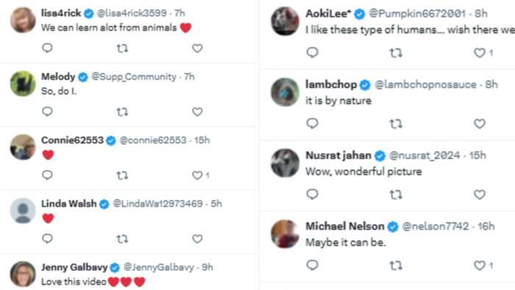Like lambchop's tweet
This screenshot has width=515, height=290.
tap(480, 124)
